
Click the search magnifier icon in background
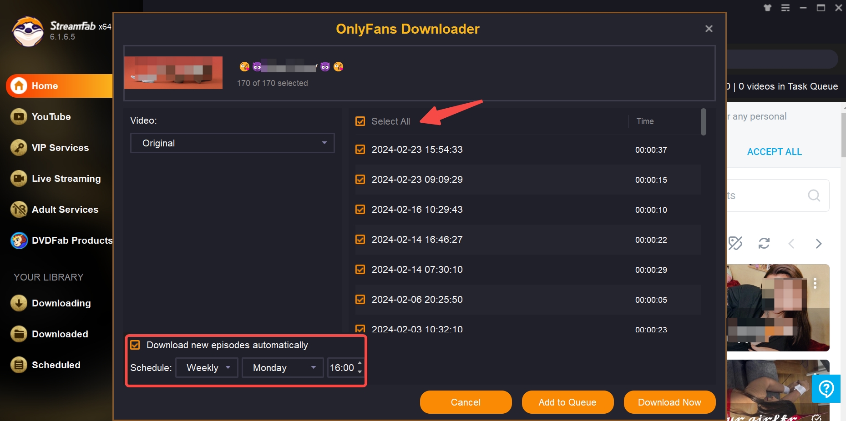[x=814, y=195]
